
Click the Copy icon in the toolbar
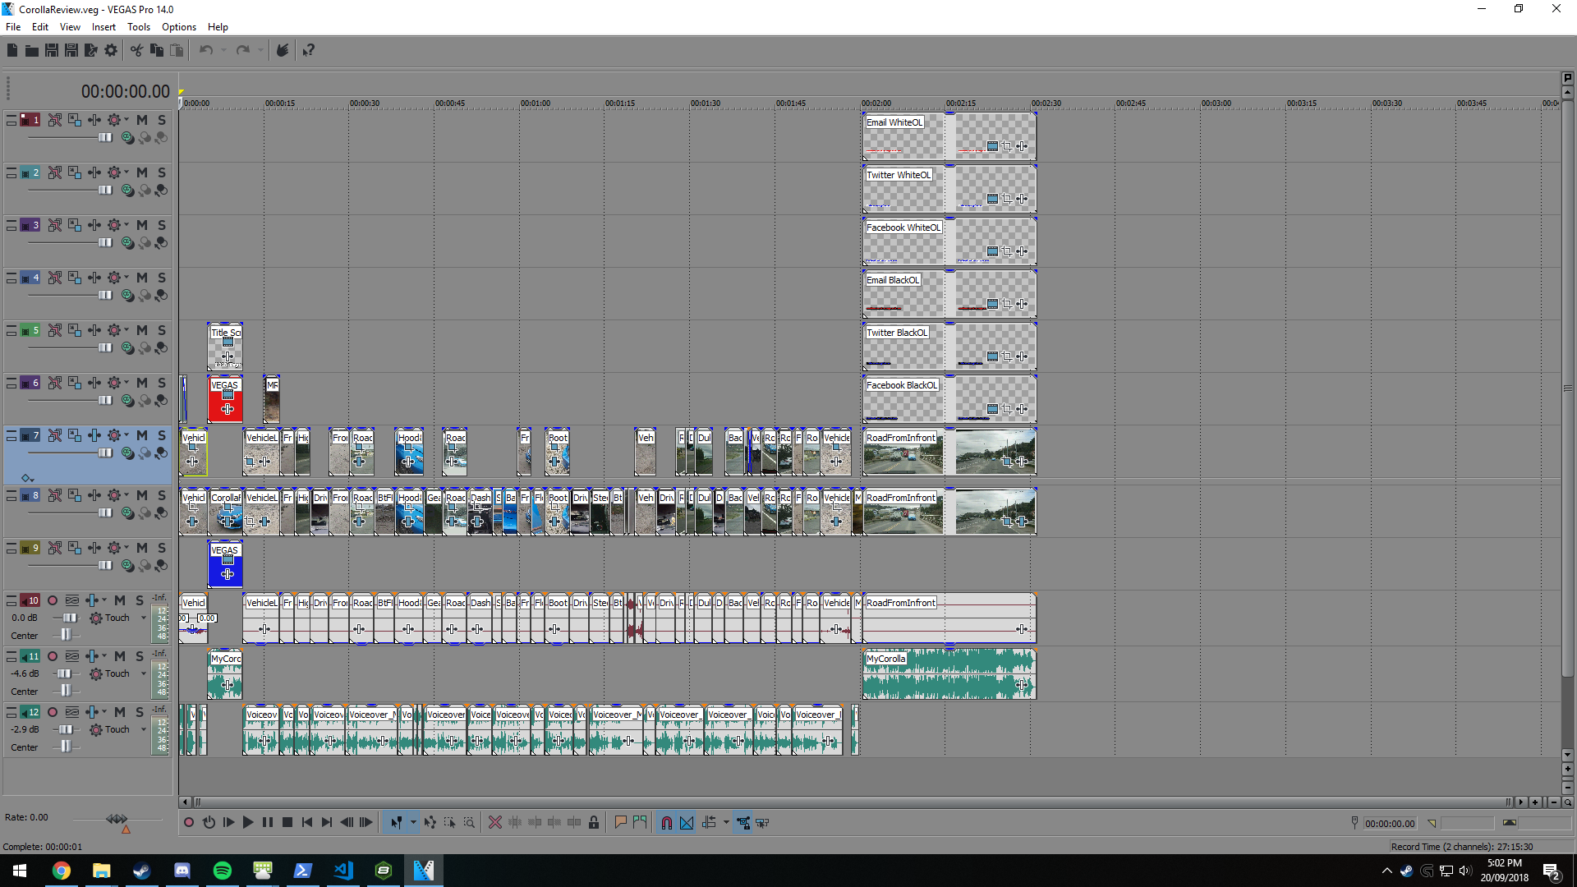(156, 50)
